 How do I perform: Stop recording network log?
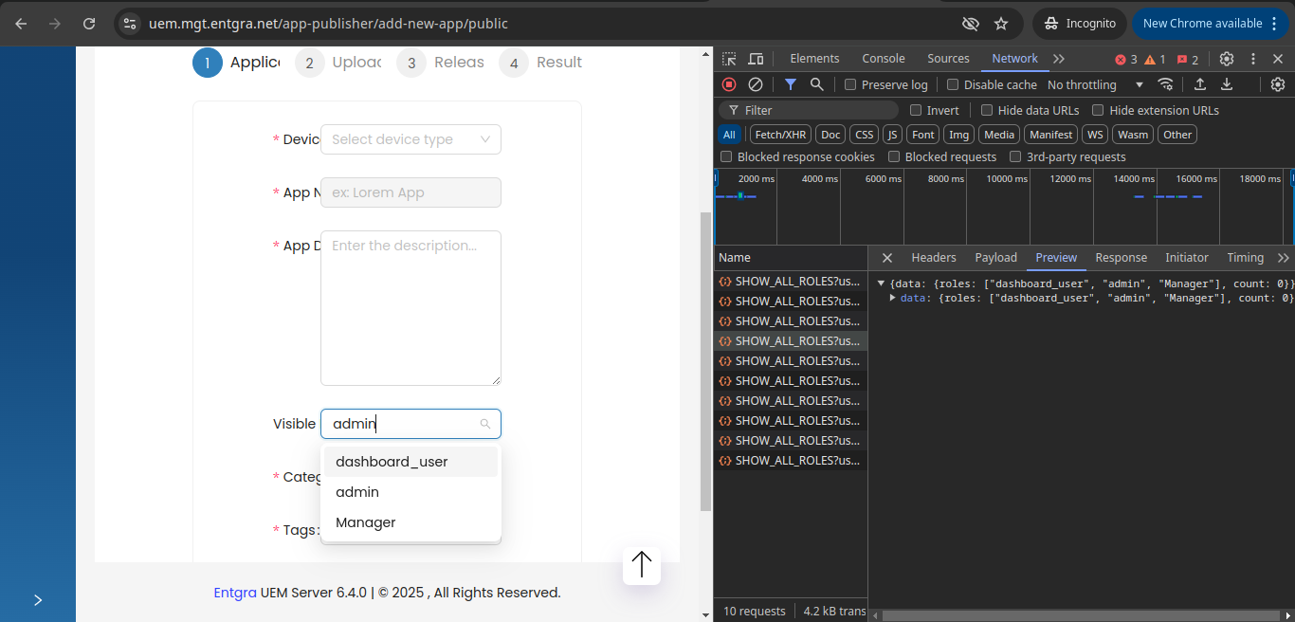click(729, 84)
